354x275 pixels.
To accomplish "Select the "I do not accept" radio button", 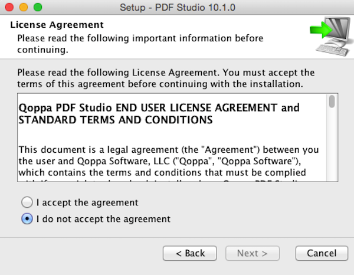I will [27, 219].
